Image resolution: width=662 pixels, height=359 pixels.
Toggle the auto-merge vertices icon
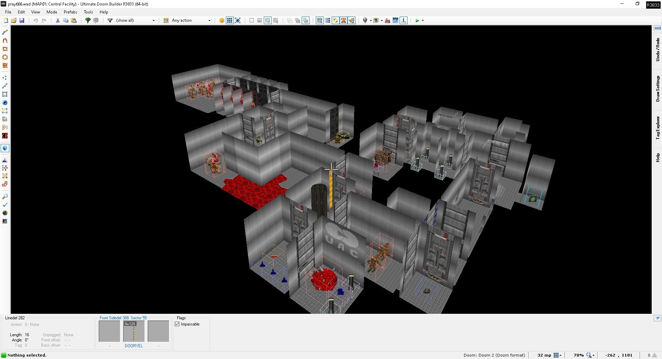click(x=335, y=20)
